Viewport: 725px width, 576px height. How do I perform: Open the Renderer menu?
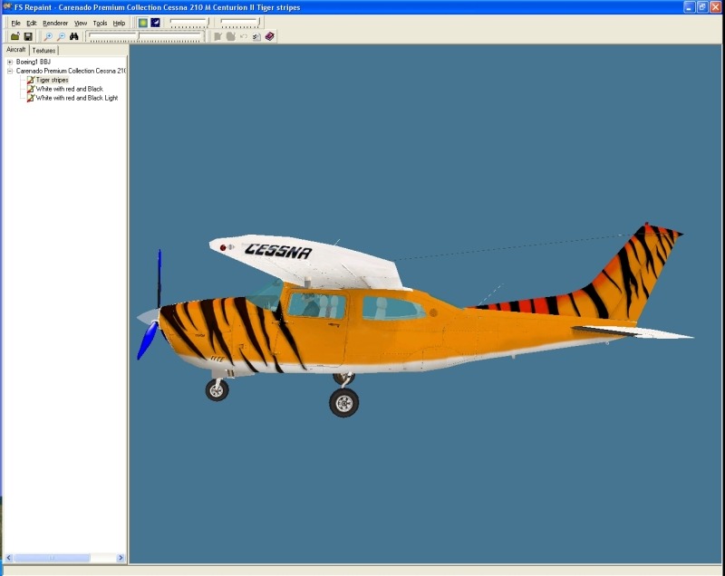[x=55, y=24]
